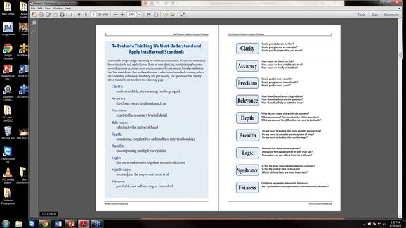Image resolution: width=406 pixels, height=228 pixels.
Task: Open the Tools pane
Action: click(x=362, y=15)
